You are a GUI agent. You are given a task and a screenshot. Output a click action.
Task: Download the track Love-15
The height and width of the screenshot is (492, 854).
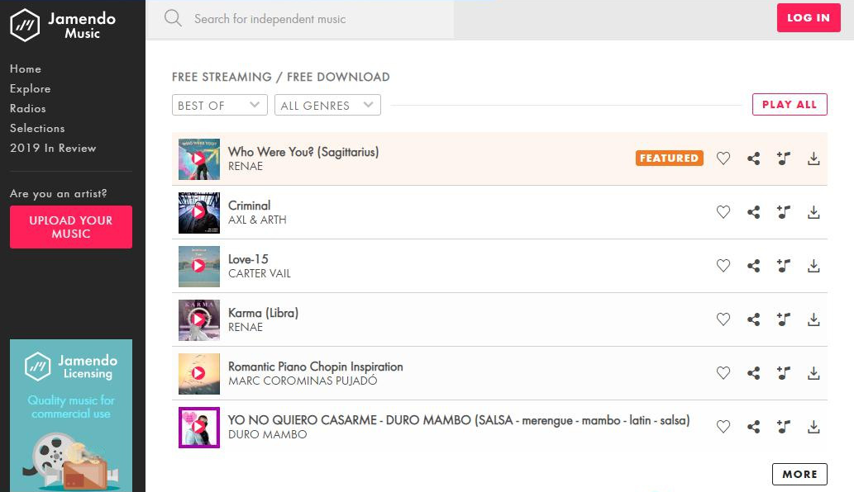click(x=813, y=266)
